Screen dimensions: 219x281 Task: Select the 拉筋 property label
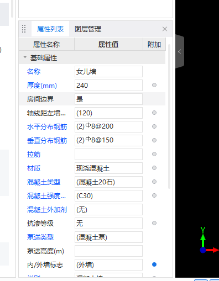[34, 155]
